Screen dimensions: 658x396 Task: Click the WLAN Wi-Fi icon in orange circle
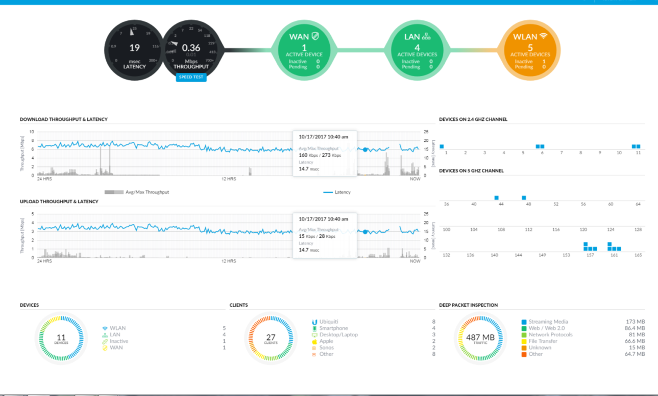543,36
